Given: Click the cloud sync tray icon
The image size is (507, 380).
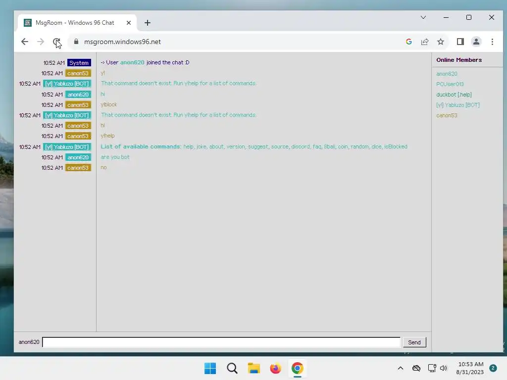Looking at the screenshot, I should tap(416, 368).
